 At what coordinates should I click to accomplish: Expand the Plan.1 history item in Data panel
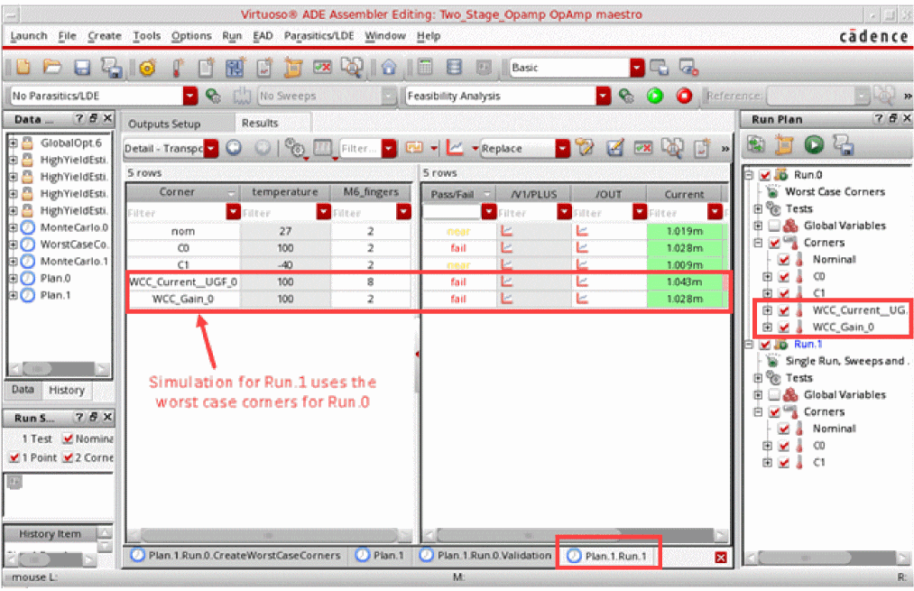pos(14,295)
